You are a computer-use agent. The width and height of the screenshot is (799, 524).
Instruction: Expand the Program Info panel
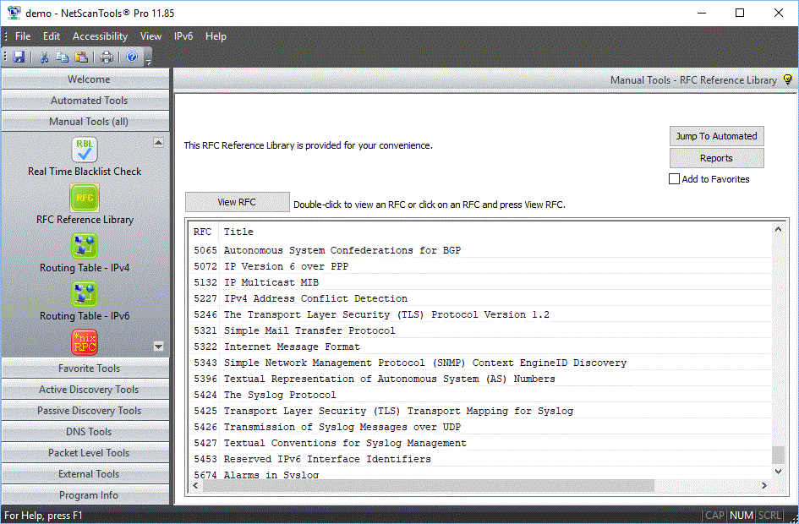coord(85,495)
